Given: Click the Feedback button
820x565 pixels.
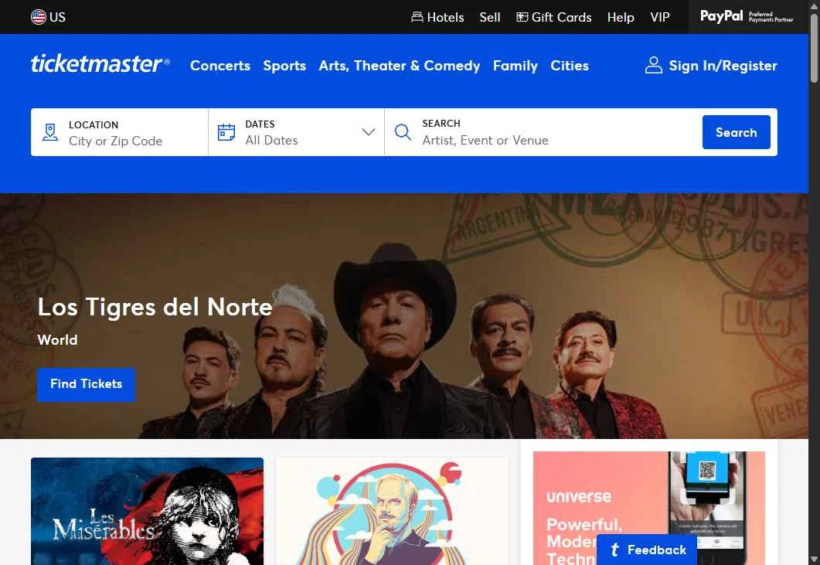Looking at the screenshot, I should [646, 550].
